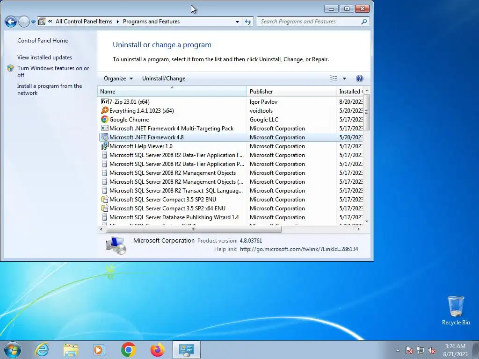The image size is (479, 359).
Task: Open the More view options arrow
Action: pyautogui.click(x=344, y=79)
